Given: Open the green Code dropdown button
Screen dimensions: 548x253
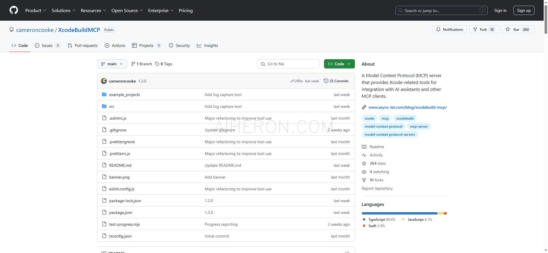Looking at the screenshot, I should [x=339, y=64].
